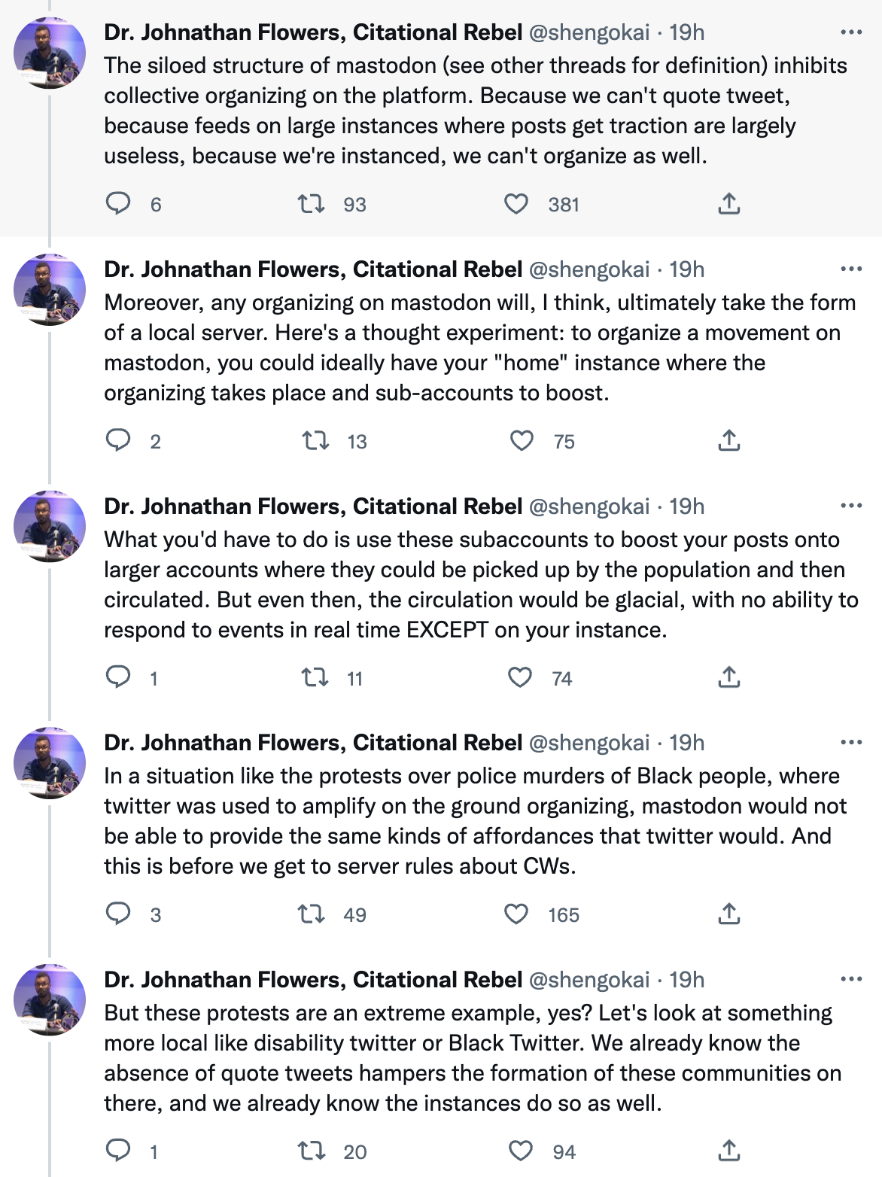
Task: Open more options on the 'Moreover' tweet
Action: pos(850,269)
